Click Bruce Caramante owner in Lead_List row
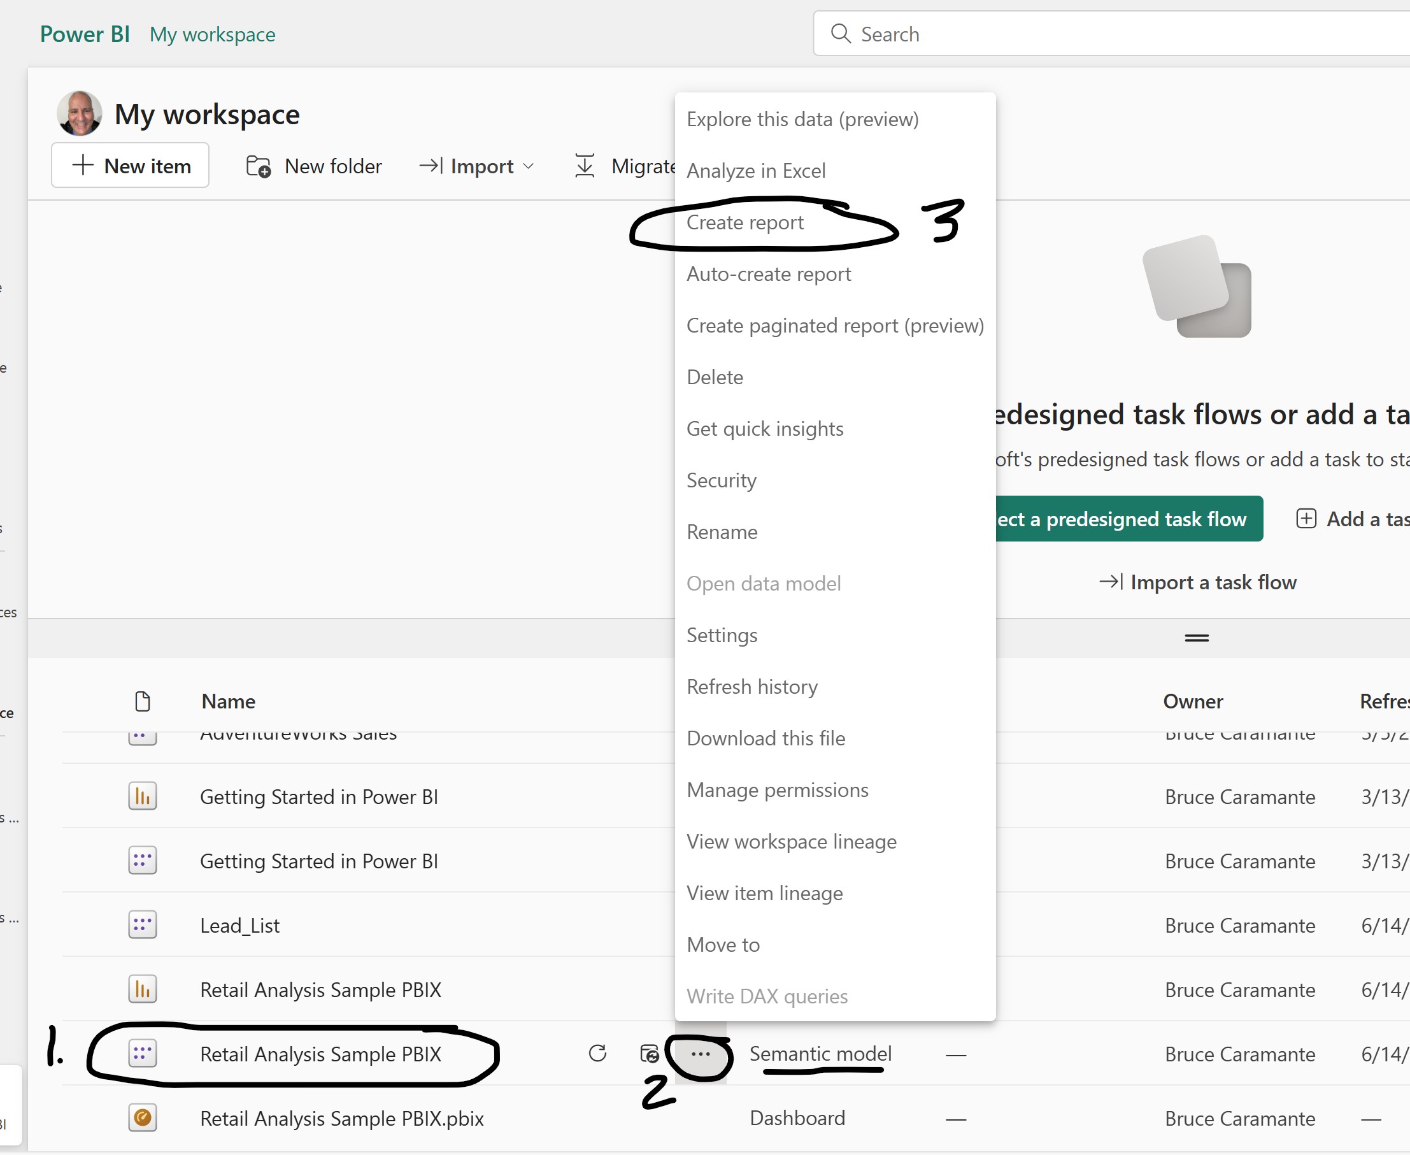The height and width of the screenshot is (1155, 1410). click(x=1240, y=926)
